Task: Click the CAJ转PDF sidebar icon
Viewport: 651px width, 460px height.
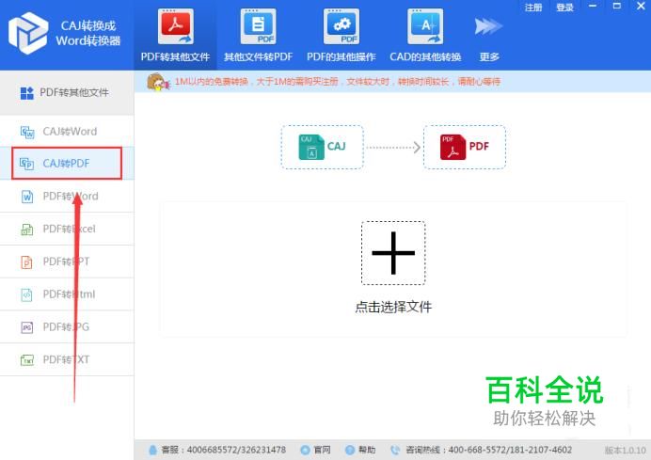Action: click(27, 164)
